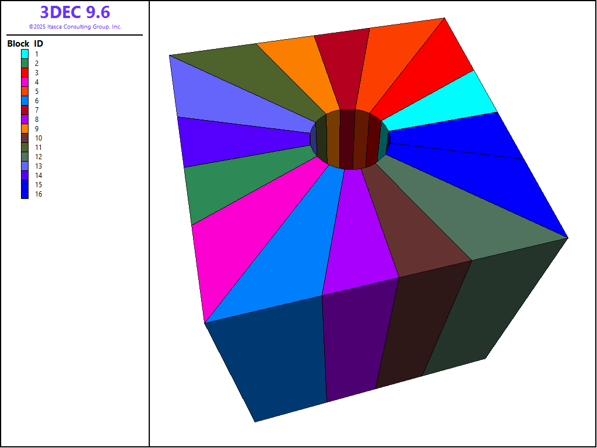Viewport: 597px width, 448px height.
Task: Click the 3DEC 9.6 title text
Action: (75, 12)
